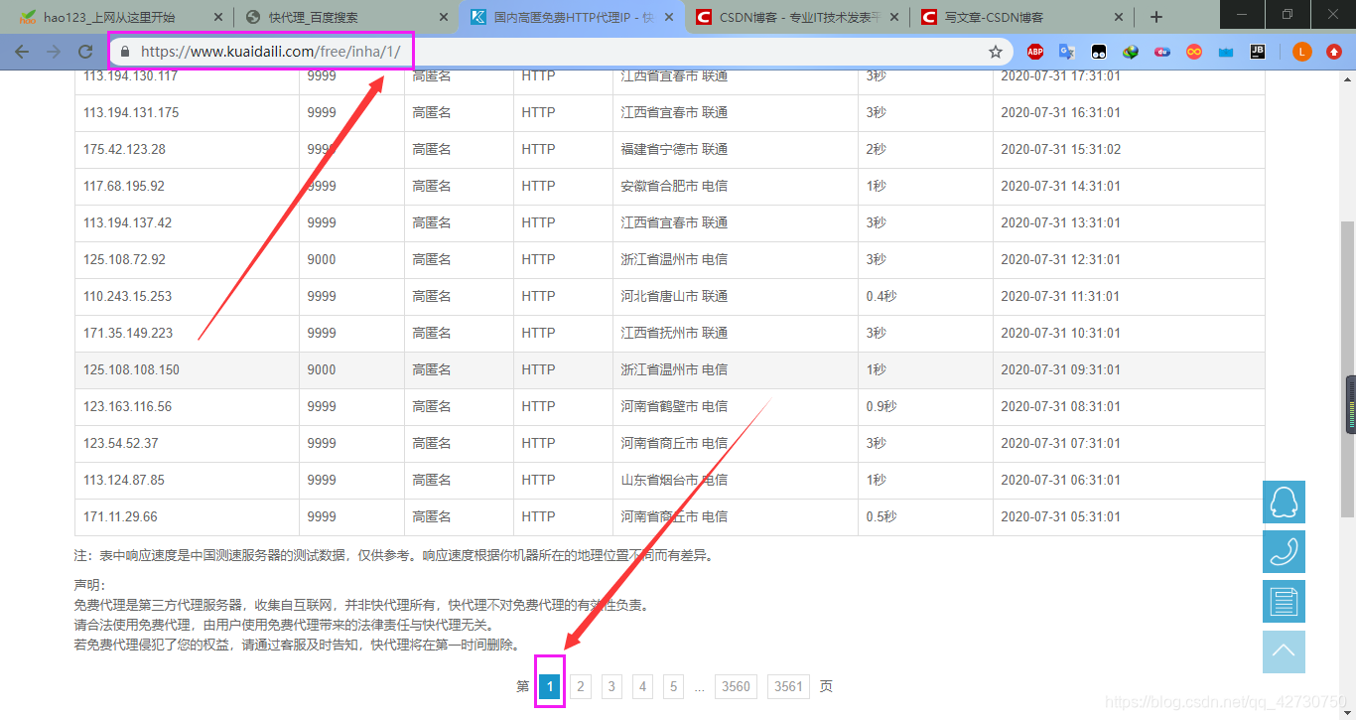
Task: Select IP 171.35.149.223
Action: (x=128, y=333)
